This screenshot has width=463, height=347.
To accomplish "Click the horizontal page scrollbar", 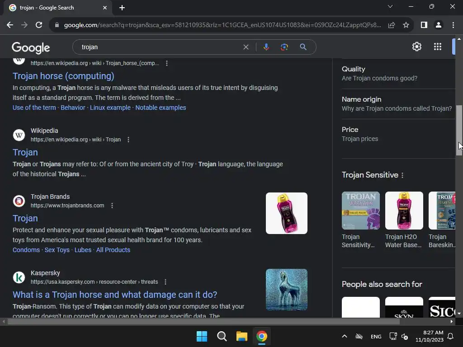I will coord(204,322).
